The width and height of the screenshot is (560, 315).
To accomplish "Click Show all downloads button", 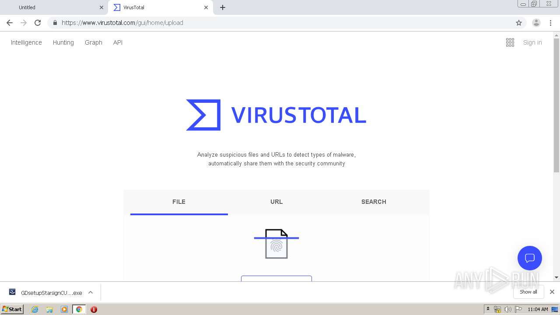I will click(x=528, y=292).
